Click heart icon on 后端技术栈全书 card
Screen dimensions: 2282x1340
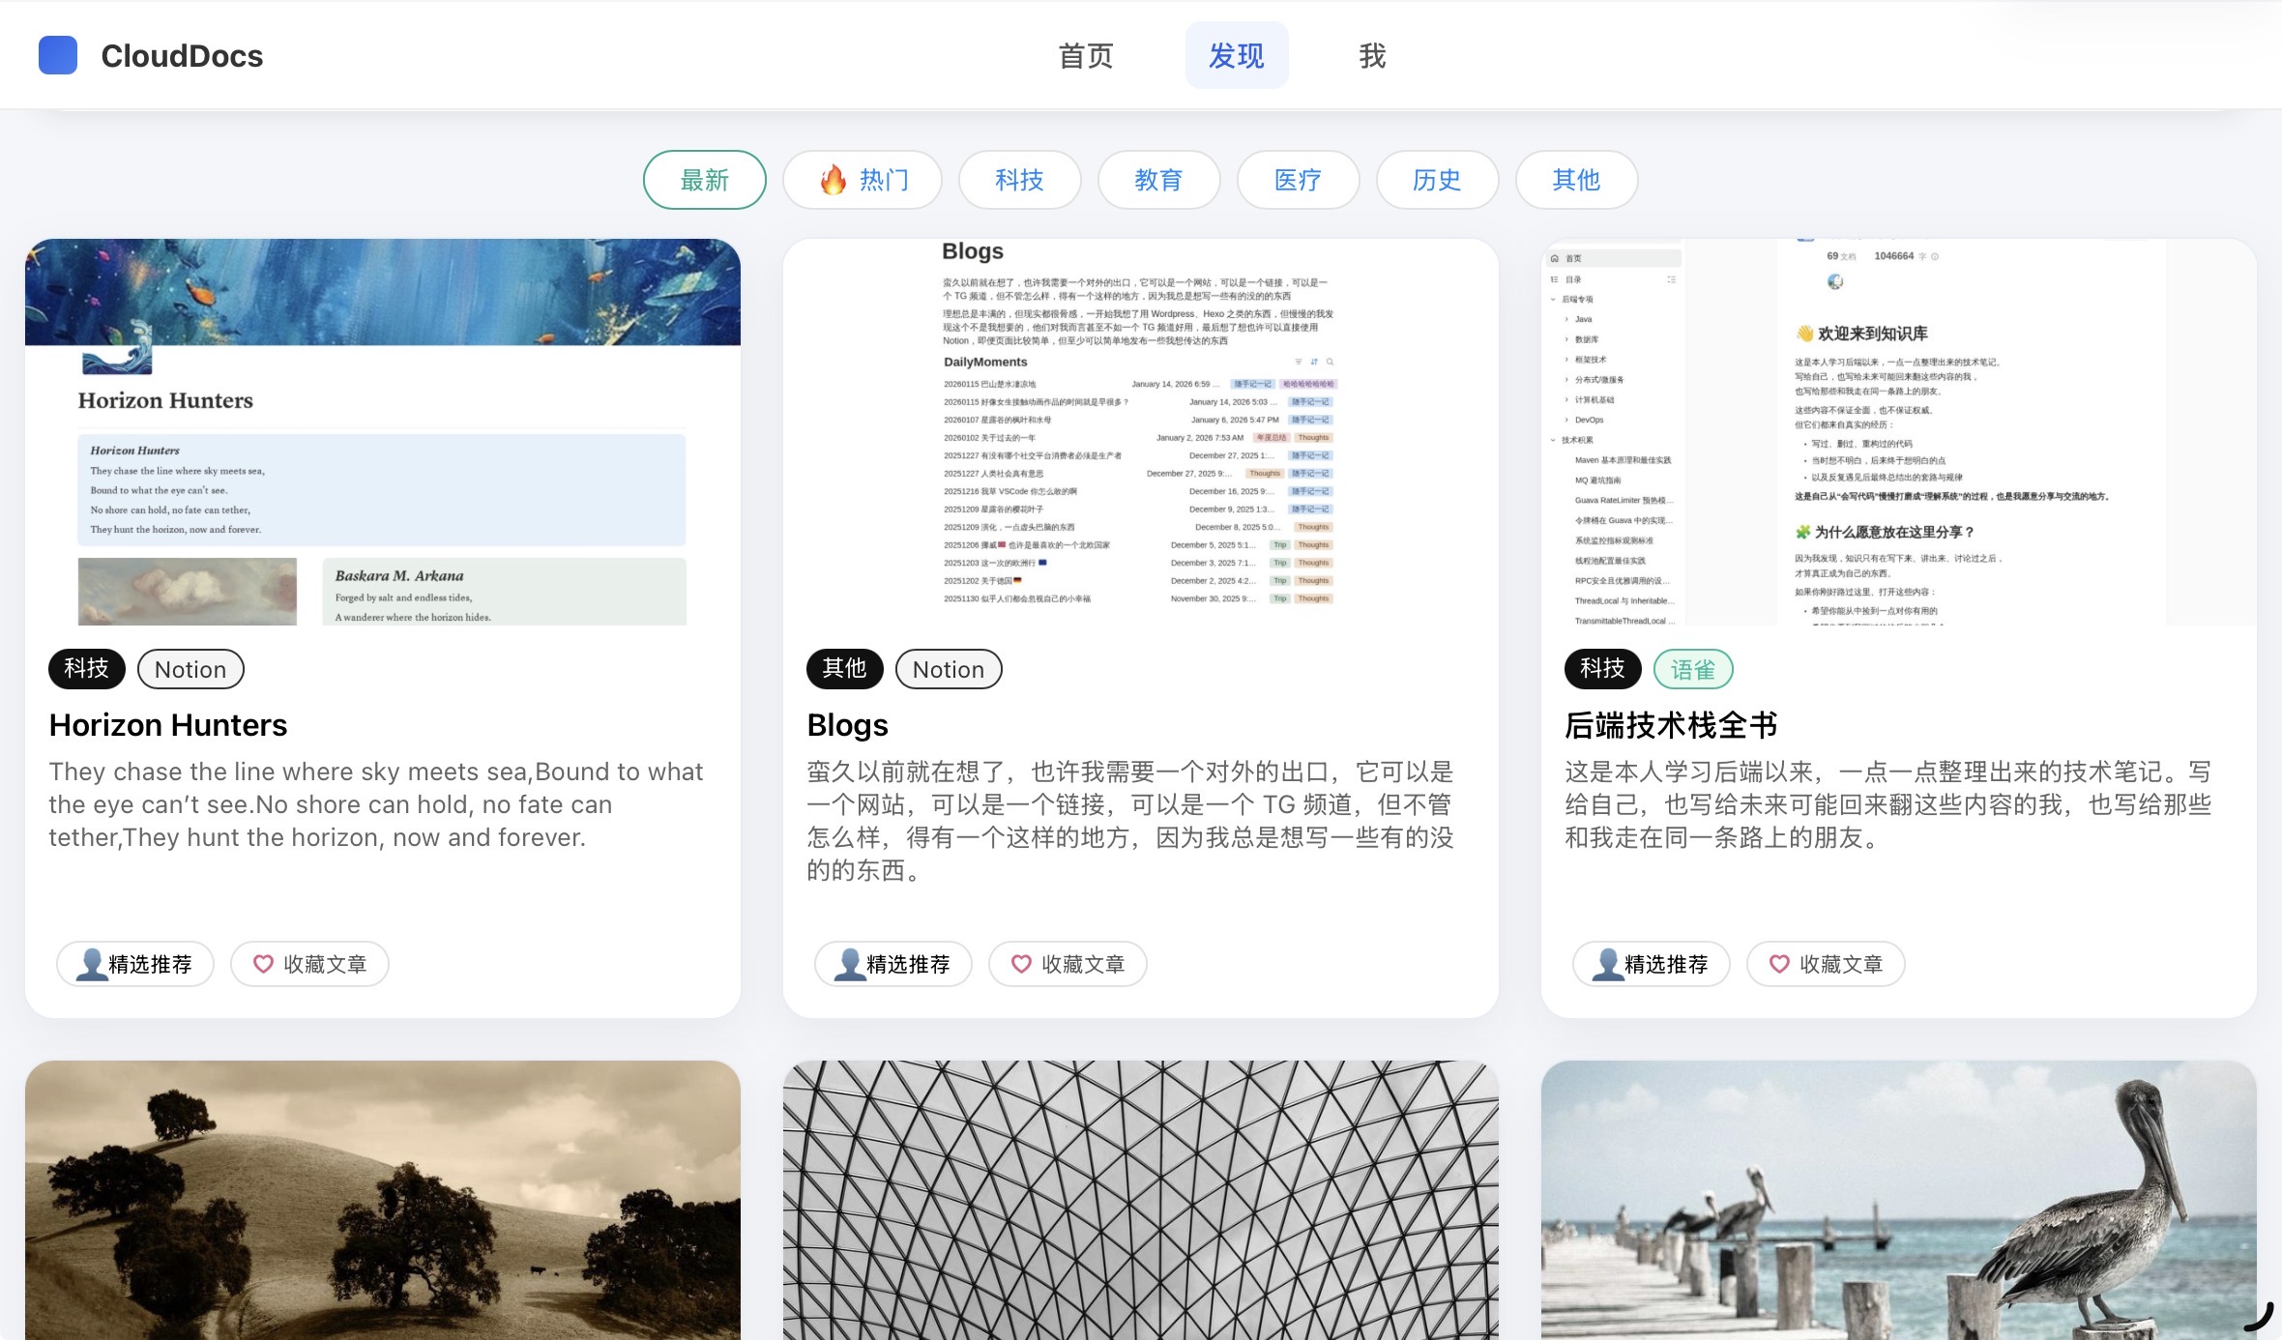click(x=1779, y=964)
